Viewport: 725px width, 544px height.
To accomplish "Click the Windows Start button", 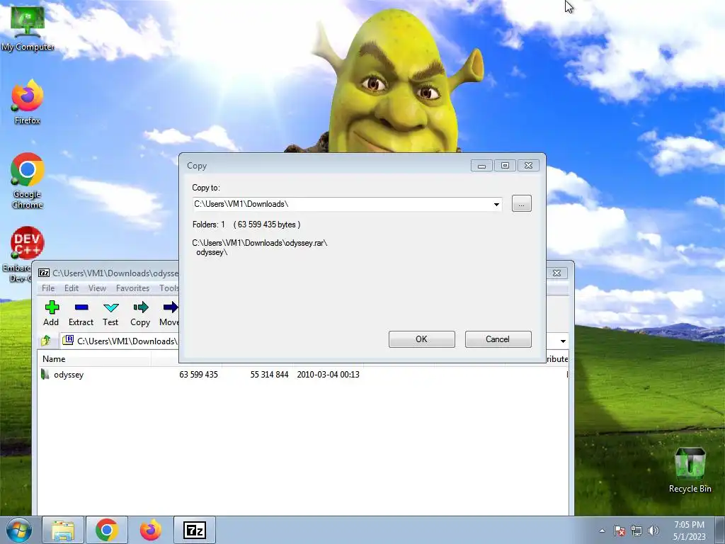I will [19, 530].
